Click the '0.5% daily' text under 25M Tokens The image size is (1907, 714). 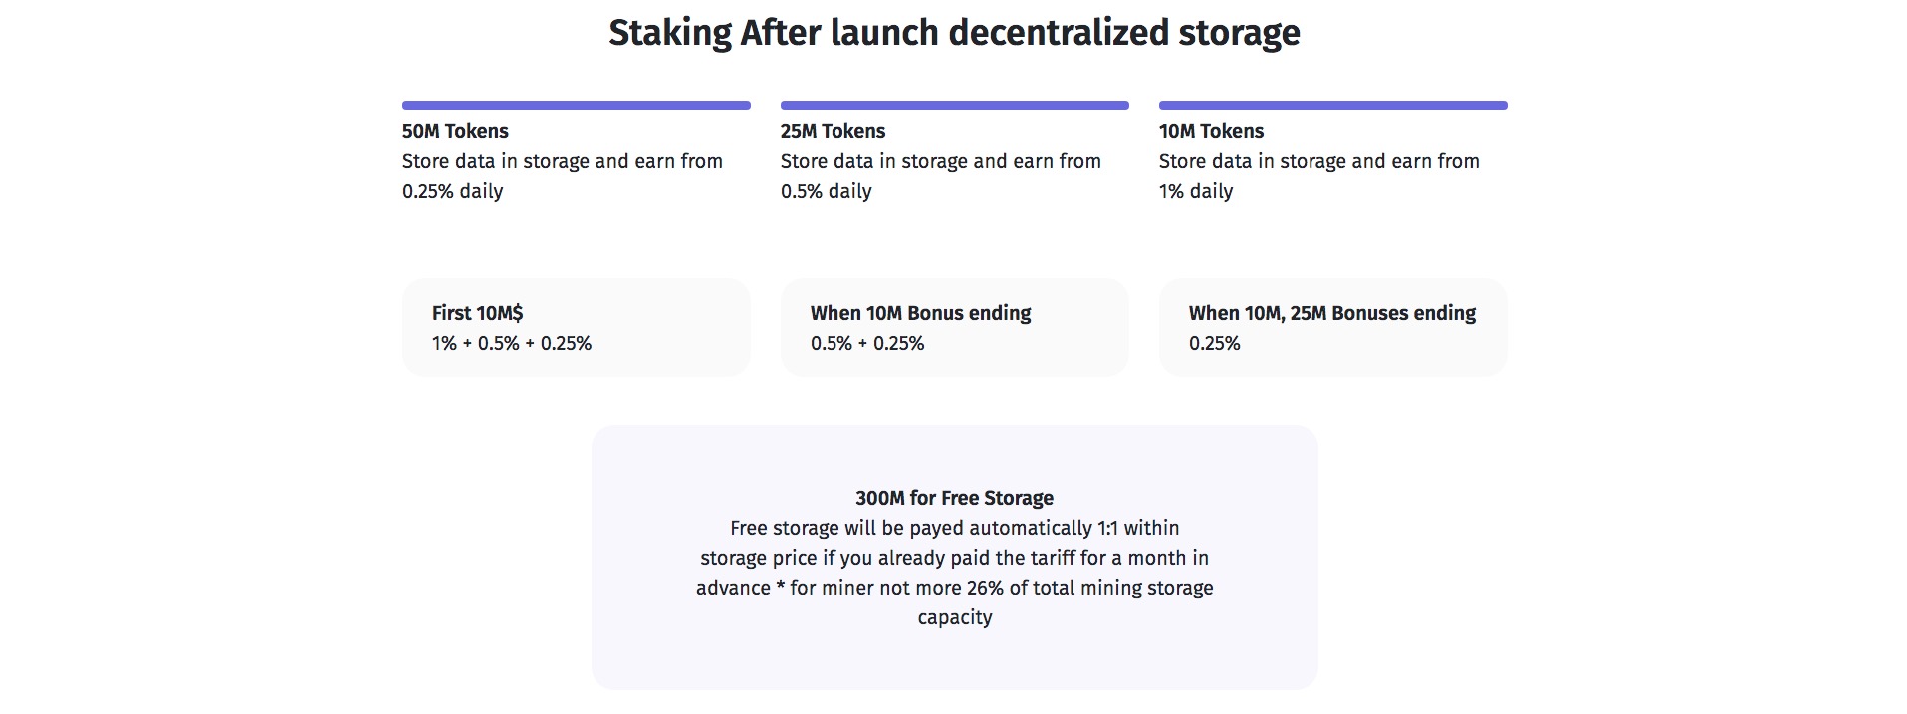click(x=826, y=191)
